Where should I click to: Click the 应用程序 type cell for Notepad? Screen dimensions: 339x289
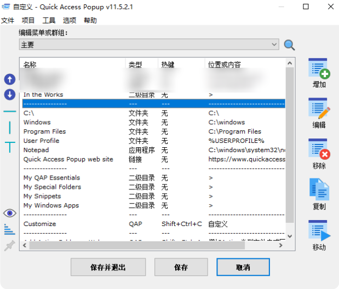[142, 150]
